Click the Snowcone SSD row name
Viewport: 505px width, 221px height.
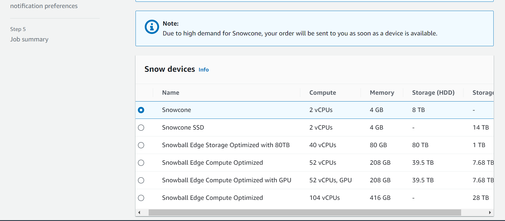click(183, 127)
